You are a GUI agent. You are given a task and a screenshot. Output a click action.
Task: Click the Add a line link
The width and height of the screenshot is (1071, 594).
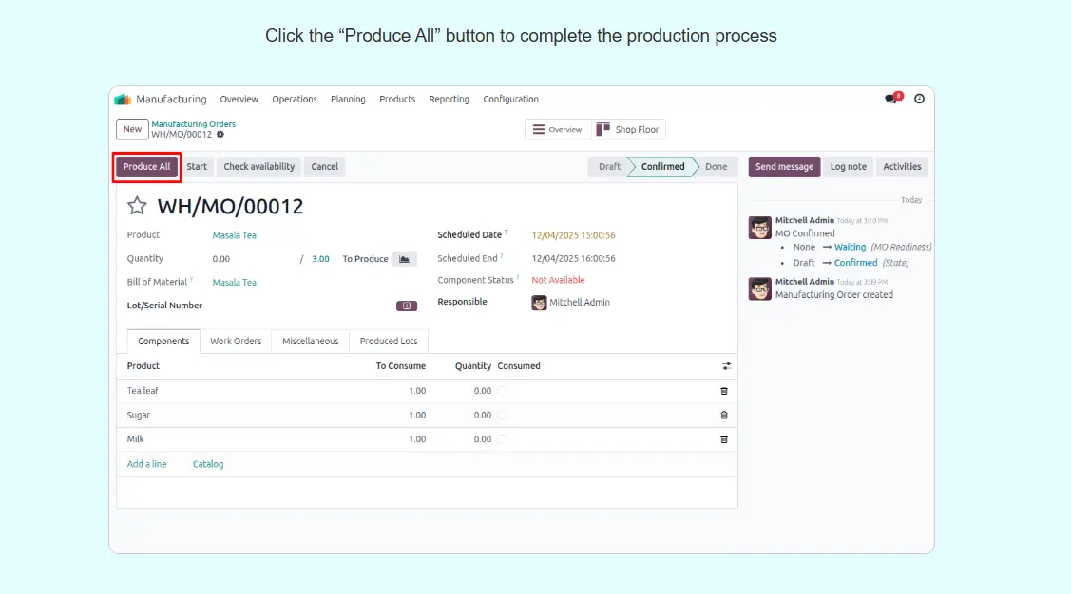[146, 464]
